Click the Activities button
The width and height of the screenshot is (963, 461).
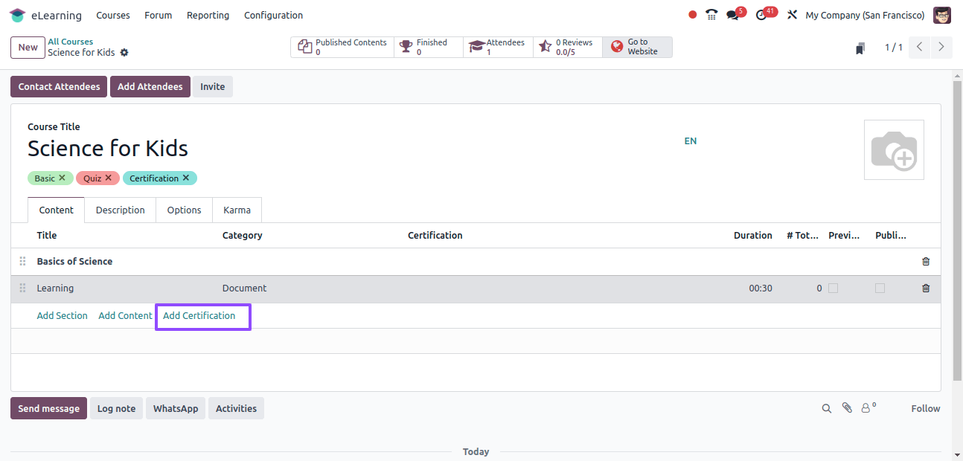pyautogui.click(x=237, y=408)
